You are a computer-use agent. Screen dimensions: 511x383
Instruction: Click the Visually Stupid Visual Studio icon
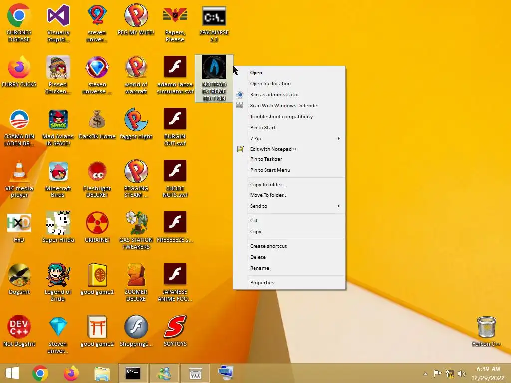(58, 23)
